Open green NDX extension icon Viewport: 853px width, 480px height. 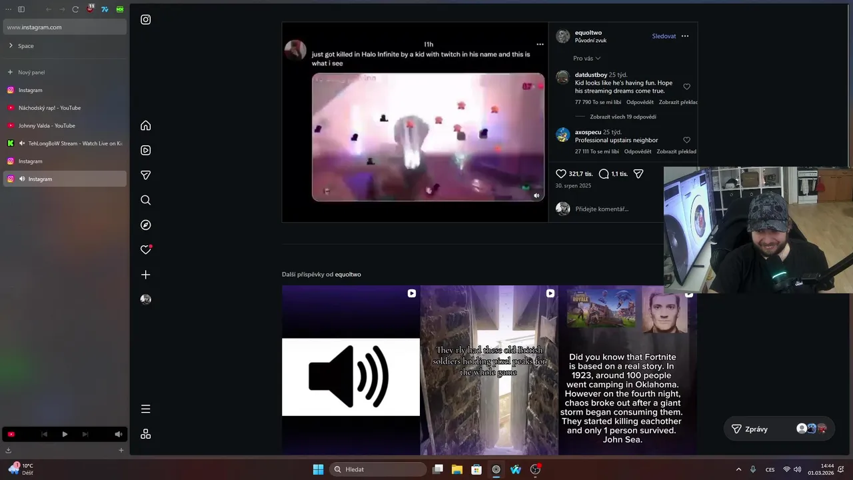[120, 9]
